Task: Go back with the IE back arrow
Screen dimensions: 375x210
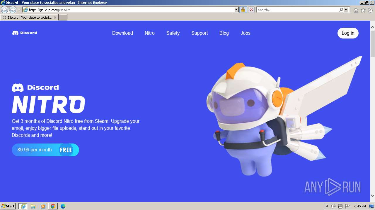Action: [x=4, y=10]
